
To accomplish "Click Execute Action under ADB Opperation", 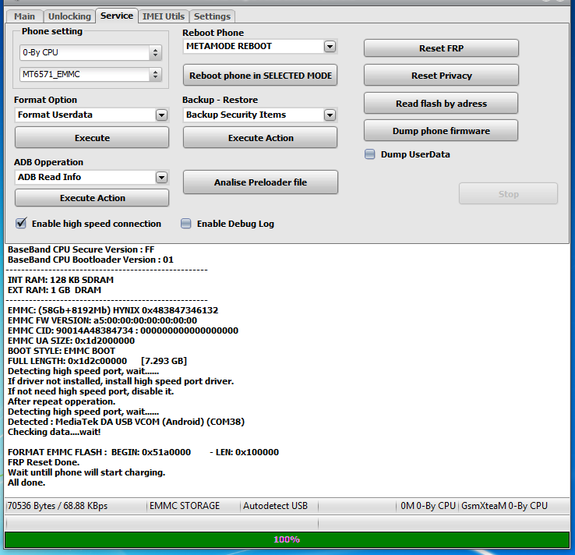I will 92,198.
